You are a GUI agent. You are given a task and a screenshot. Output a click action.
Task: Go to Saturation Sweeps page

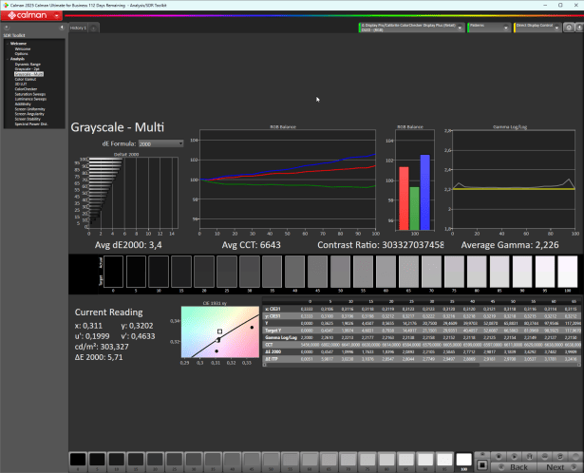[x=30, y=94]
